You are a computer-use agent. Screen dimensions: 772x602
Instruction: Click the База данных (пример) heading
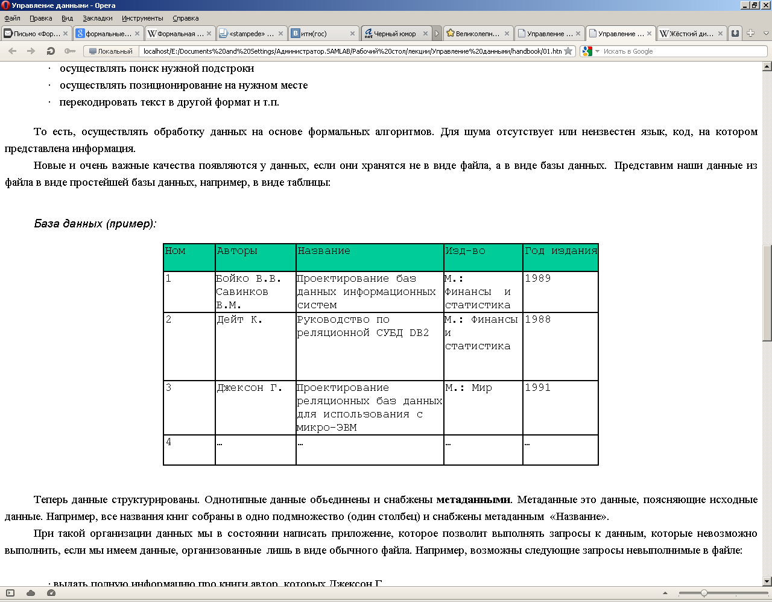95,224
